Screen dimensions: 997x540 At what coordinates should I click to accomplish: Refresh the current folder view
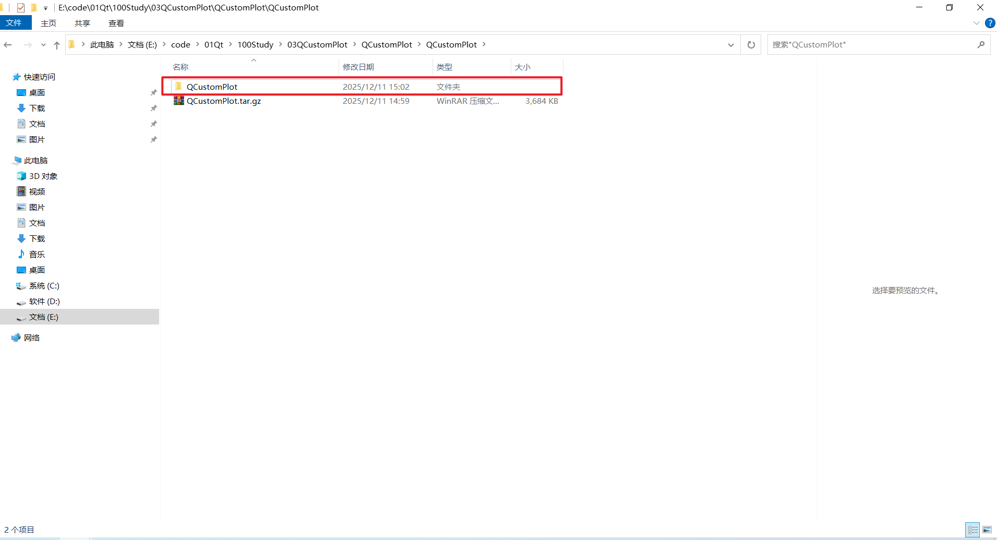(751, 45)
